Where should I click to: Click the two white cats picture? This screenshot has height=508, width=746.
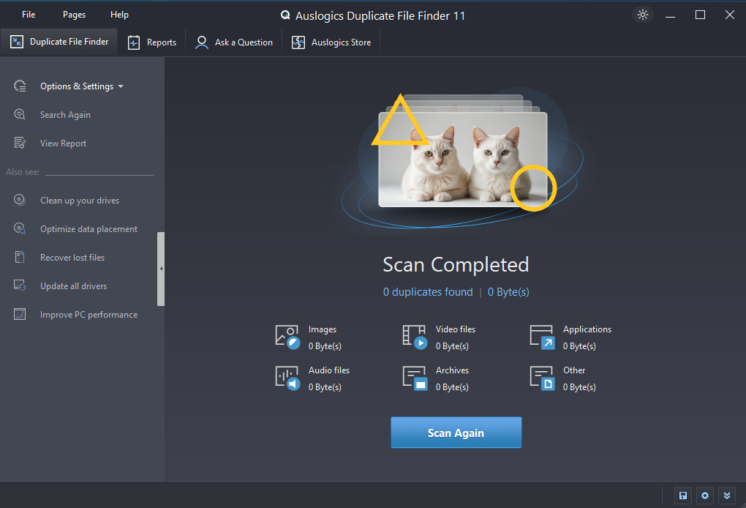(x=462, y=160)
